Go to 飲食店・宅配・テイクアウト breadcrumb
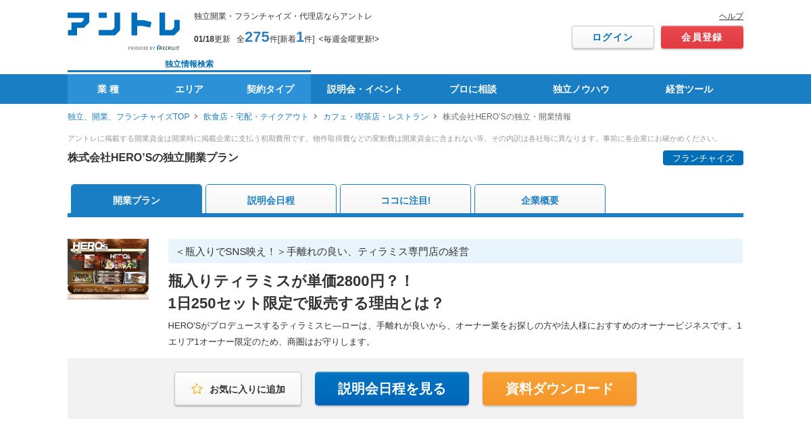 (256, 117)
